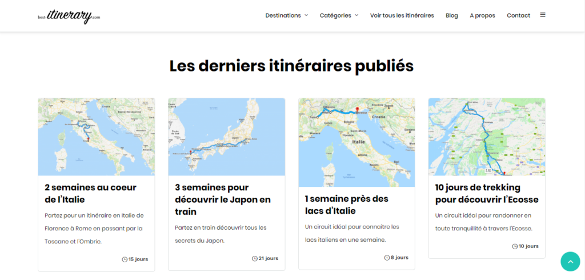This screenshot has width=585, height=280.
Task: Click heading 'Les derniers itinéraires publiés'
Action: point(292,66)
